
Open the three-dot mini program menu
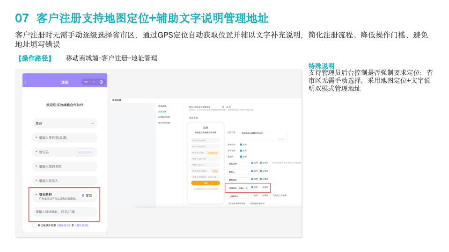pyautogui.click(x=86, y=82)
